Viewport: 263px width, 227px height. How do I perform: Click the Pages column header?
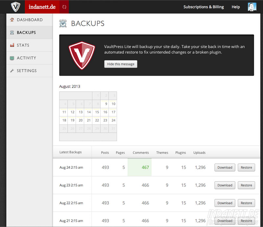[120, 153]
